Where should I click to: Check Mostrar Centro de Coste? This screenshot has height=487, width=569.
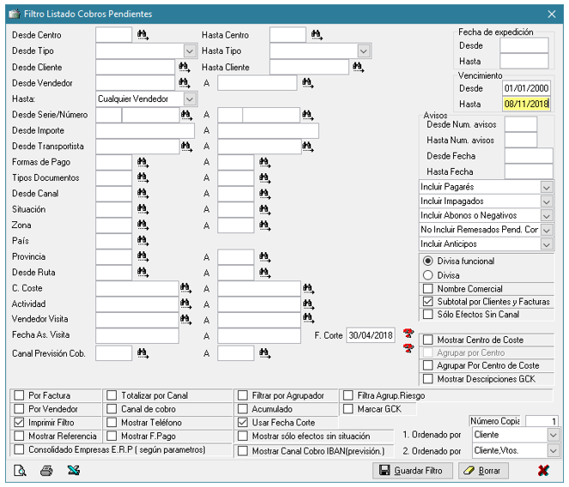(428, 340)
